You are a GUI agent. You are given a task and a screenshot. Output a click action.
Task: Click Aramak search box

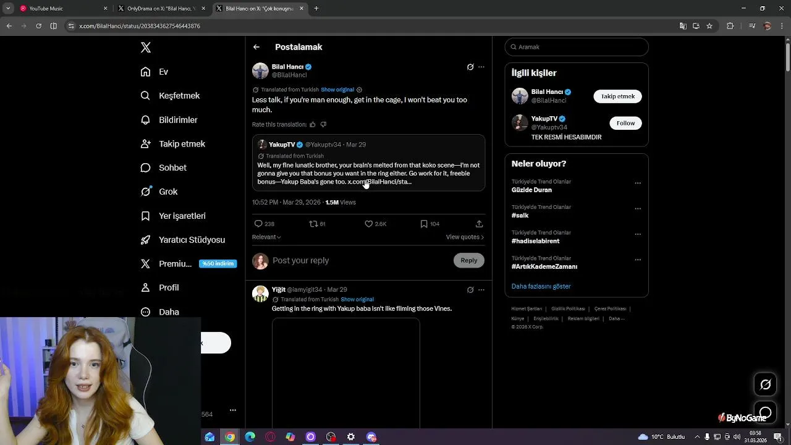pos(577,47)
